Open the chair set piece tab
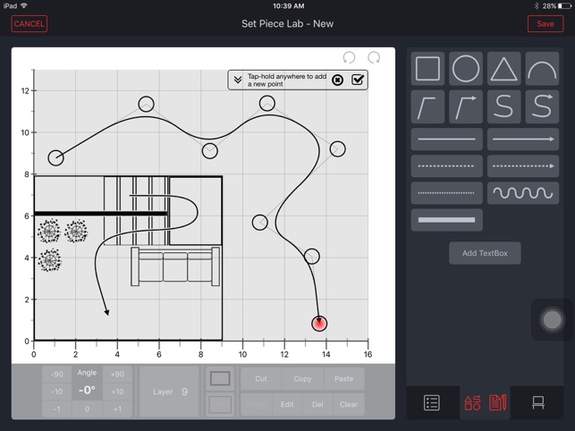Screen dimensions: 575x431 [x=538, y=402]
